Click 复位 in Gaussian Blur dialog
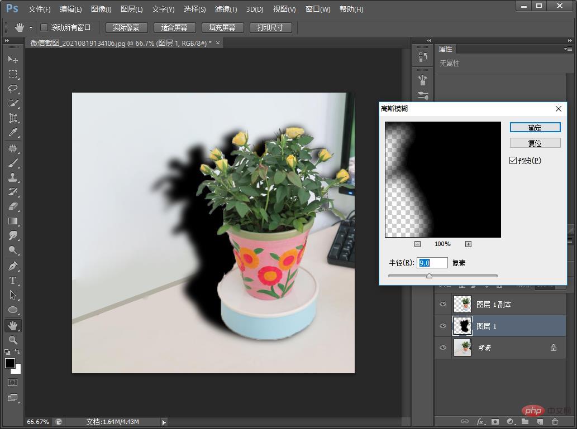 pos(535,143)
